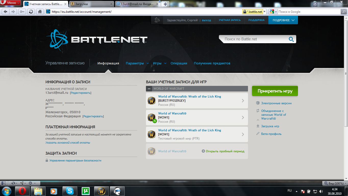Click the Blizzard icon in top bar
Screen dimensions: 348x196
157,20
